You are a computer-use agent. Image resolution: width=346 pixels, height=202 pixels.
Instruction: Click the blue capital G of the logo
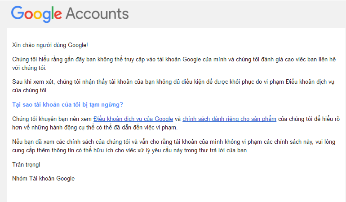point(18,13)
